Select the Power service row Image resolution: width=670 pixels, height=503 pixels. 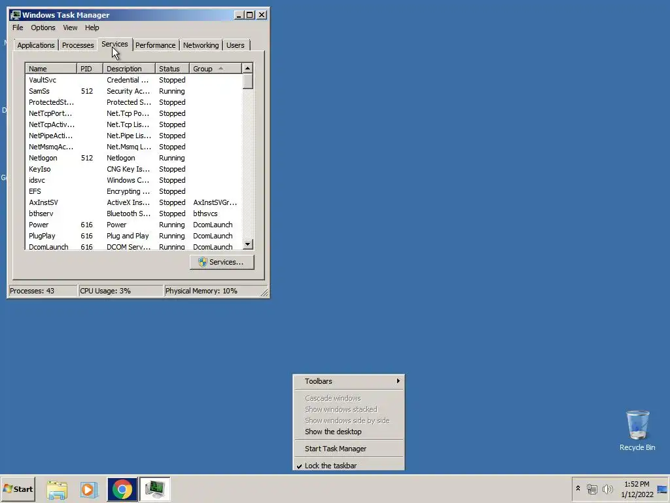[x=133, y=225]
